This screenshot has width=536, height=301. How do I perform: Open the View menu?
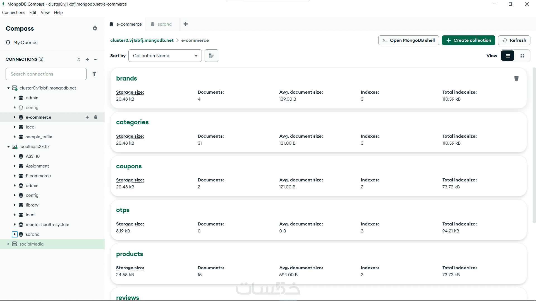tap(45, 13)
